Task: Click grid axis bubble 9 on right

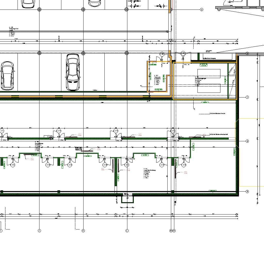Action: [x=247, y=192]
